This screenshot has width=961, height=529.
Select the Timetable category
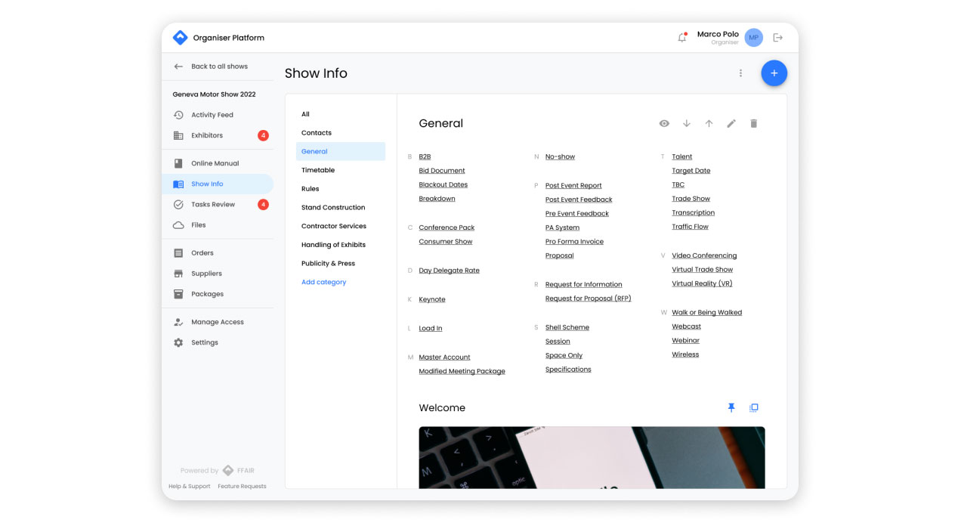318,170
